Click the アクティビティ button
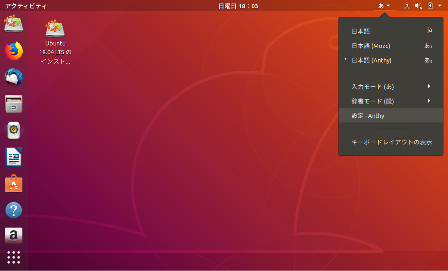This screenshot has height=271, width=448. coord(26,6)
